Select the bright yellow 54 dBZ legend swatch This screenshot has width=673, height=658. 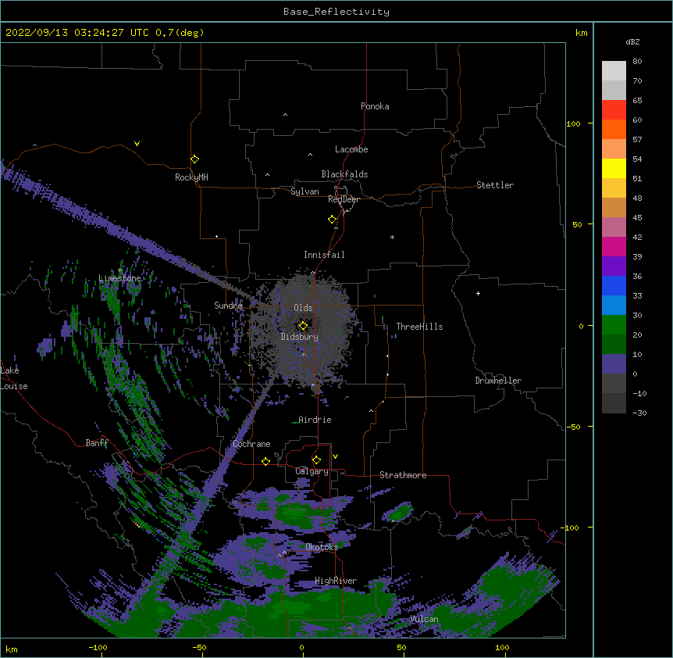click(614, 168)
